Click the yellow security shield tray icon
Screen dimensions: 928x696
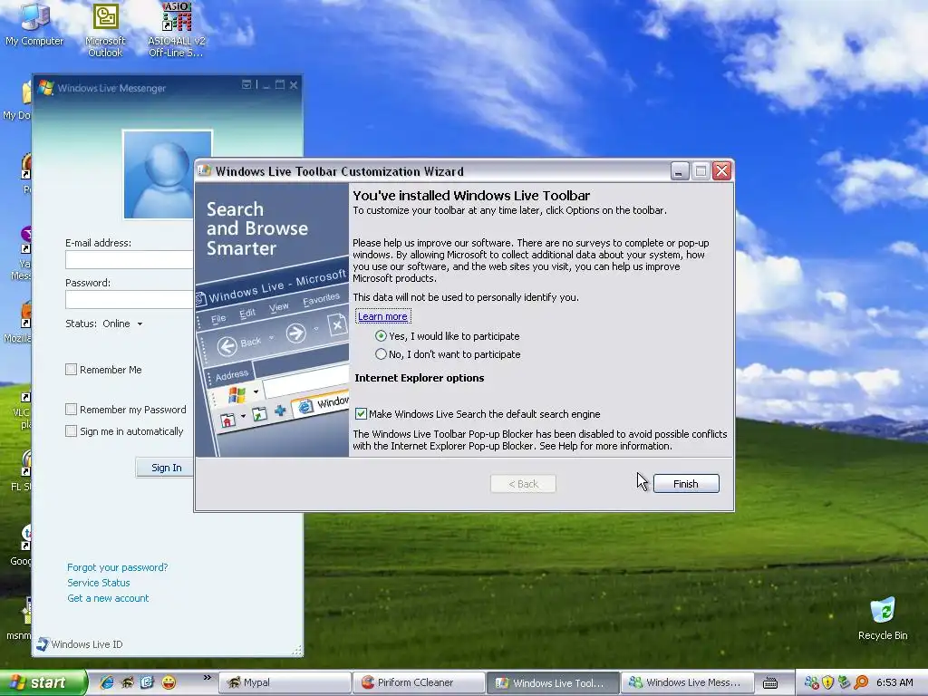pyautogui.click(x=828, y=683)
